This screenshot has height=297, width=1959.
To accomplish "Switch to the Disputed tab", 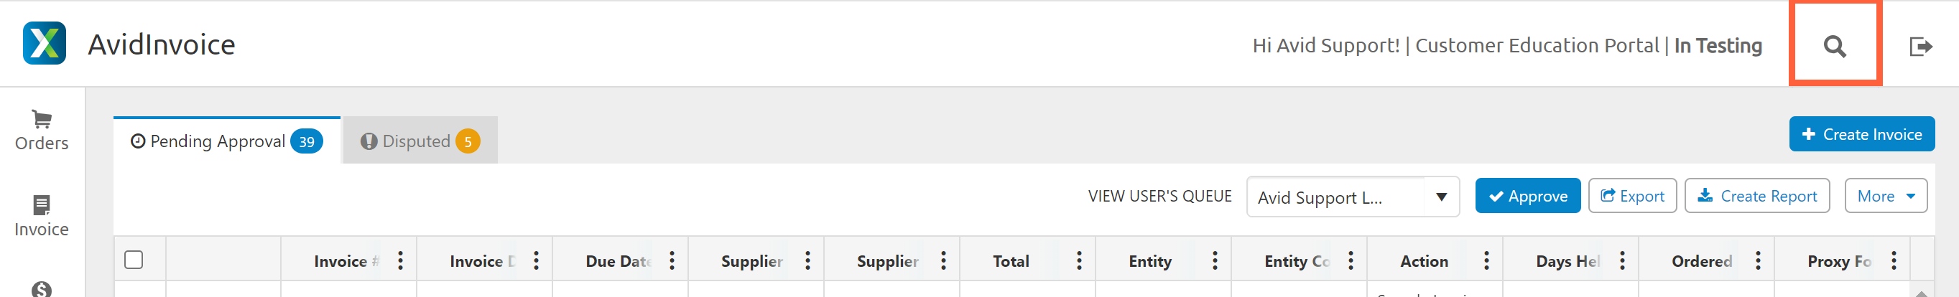I will 420,141.
